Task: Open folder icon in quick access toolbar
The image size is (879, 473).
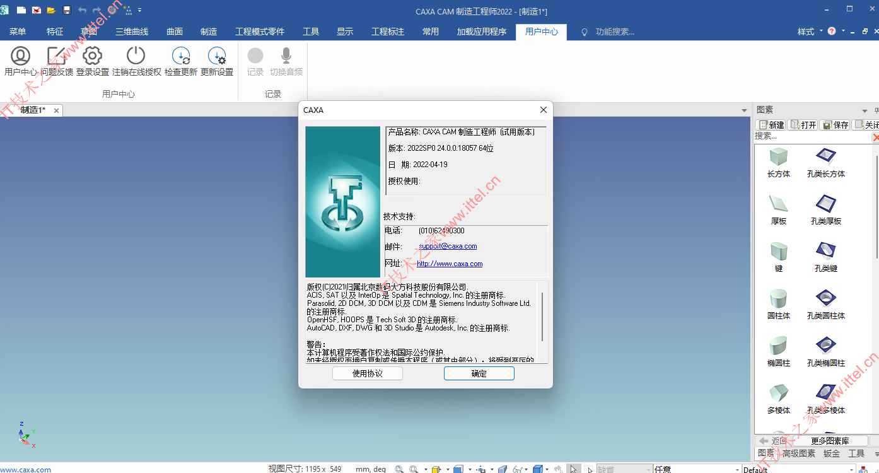Action: point(52,10)
